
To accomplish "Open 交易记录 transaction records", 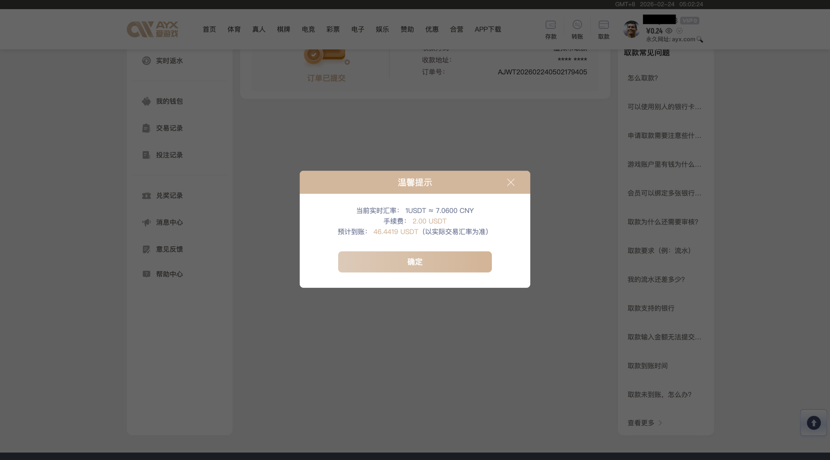I will pos(169,128).
